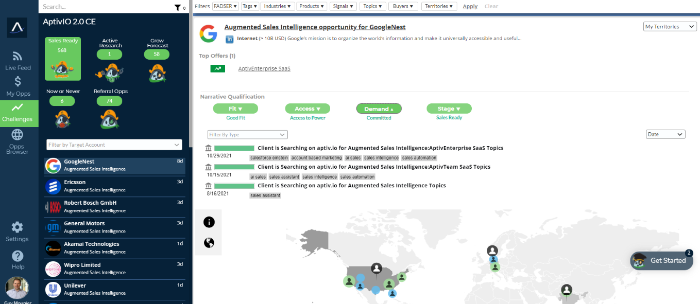The height and width of the screenshot is (304, 700).
Task: Click the globe icon beside the map
Action: [x=209, y=243]
